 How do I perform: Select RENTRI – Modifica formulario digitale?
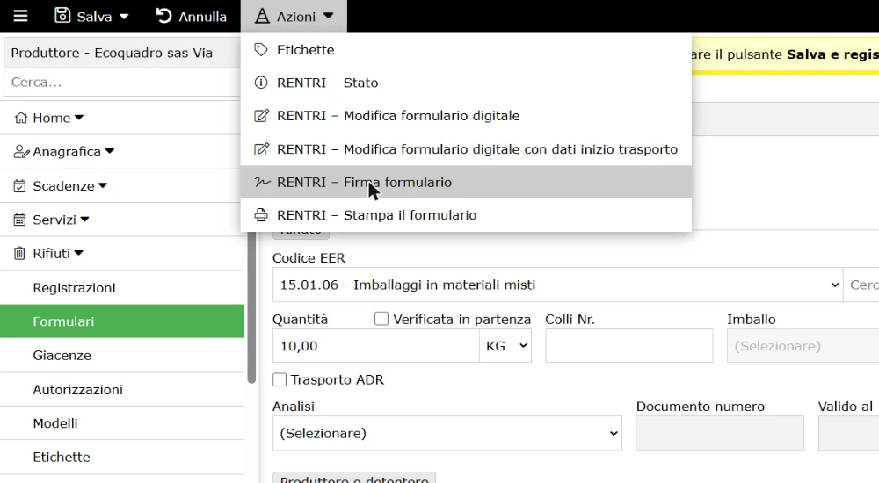tap(466, 116)
